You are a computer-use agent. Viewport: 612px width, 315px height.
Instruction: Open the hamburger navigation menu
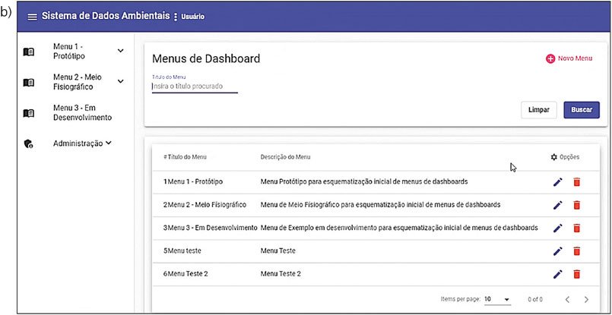(32, 17)
